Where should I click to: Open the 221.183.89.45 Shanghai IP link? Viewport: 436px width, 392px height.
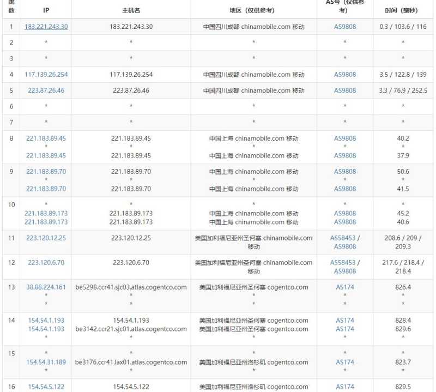click(46, 138)
